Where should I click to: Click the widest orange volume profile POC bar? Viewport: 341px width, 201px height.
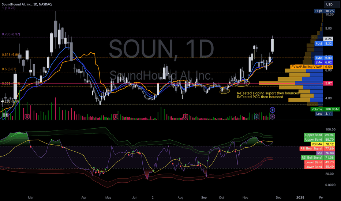(x=277, y=83)
